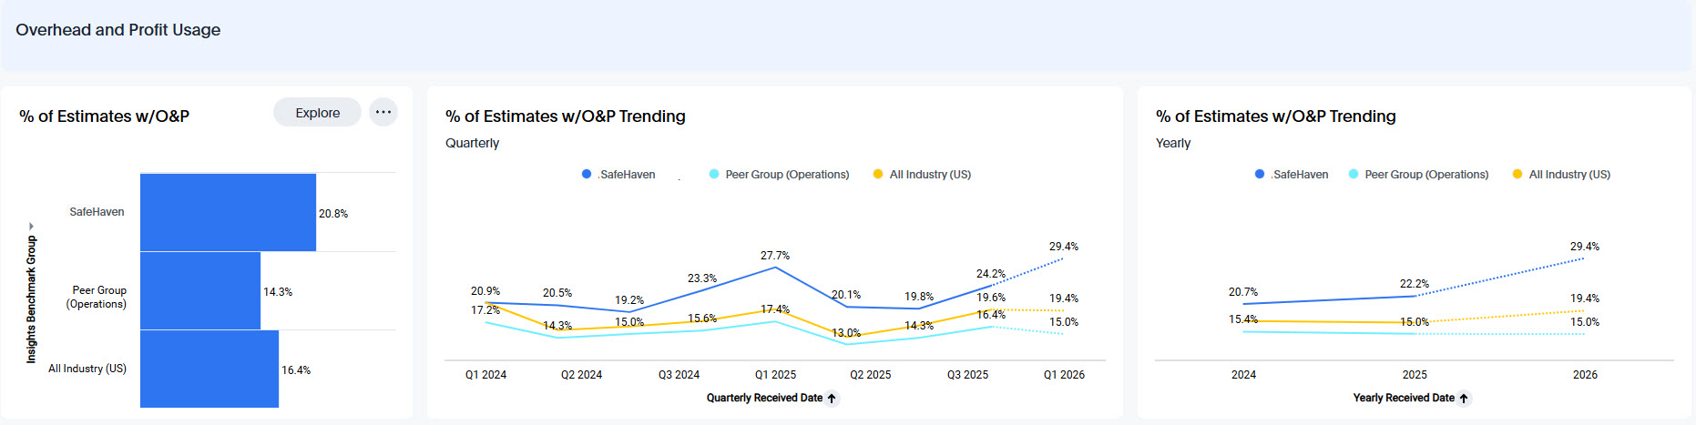Hide Peer Group (Operations) series in Yearly legend
This screenshot has width=1696, height=425.
(x=1426, y=175)
